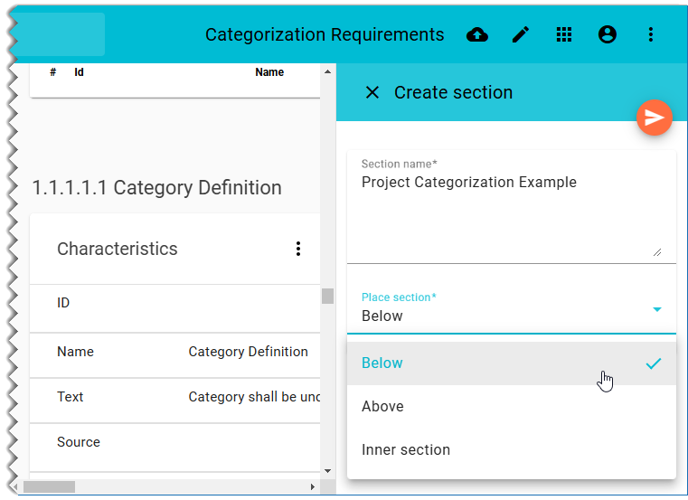
Task: Click the pencil edit icon
Action: point(521,34)
